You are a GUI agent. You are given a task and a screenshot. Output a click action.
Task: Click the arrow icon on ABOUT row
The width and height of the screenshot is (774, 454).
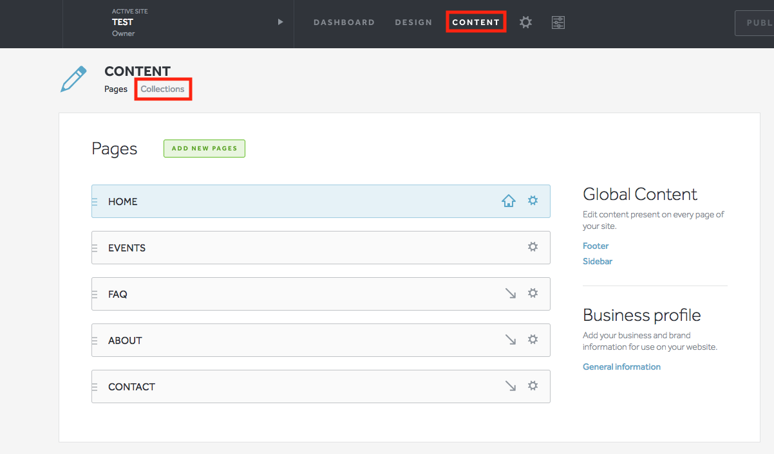511,340
